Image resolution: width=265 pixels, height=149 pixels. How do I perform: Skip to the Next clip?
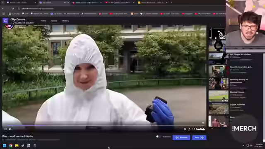click(199, 137)
